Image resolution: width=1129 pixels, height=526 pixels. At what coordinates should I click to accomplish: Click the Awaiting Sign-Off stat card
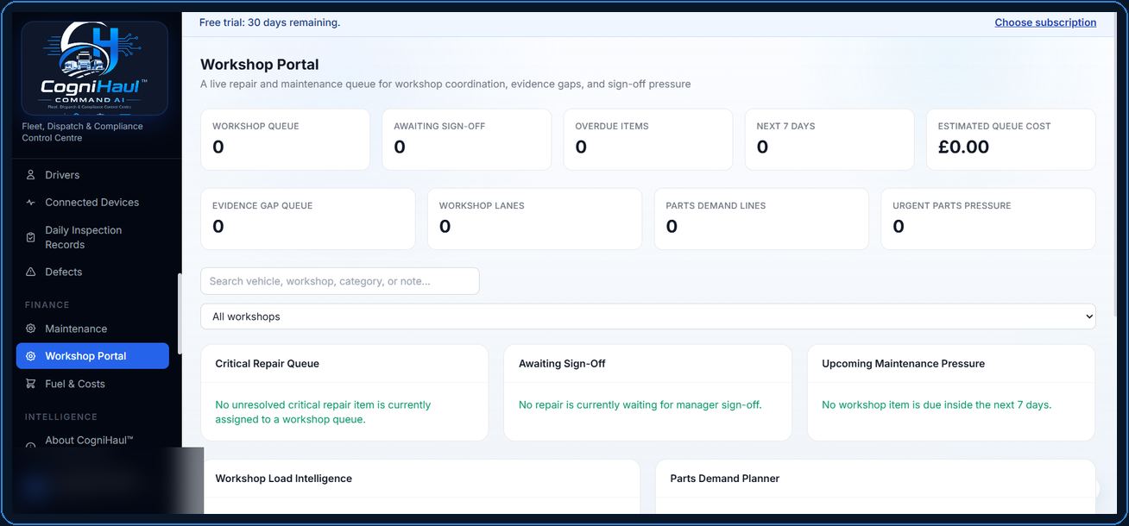point(467,139)
